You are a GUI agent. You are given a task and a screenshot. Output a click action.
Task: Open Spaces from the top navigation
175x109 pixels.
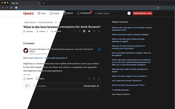pos(68,13)
